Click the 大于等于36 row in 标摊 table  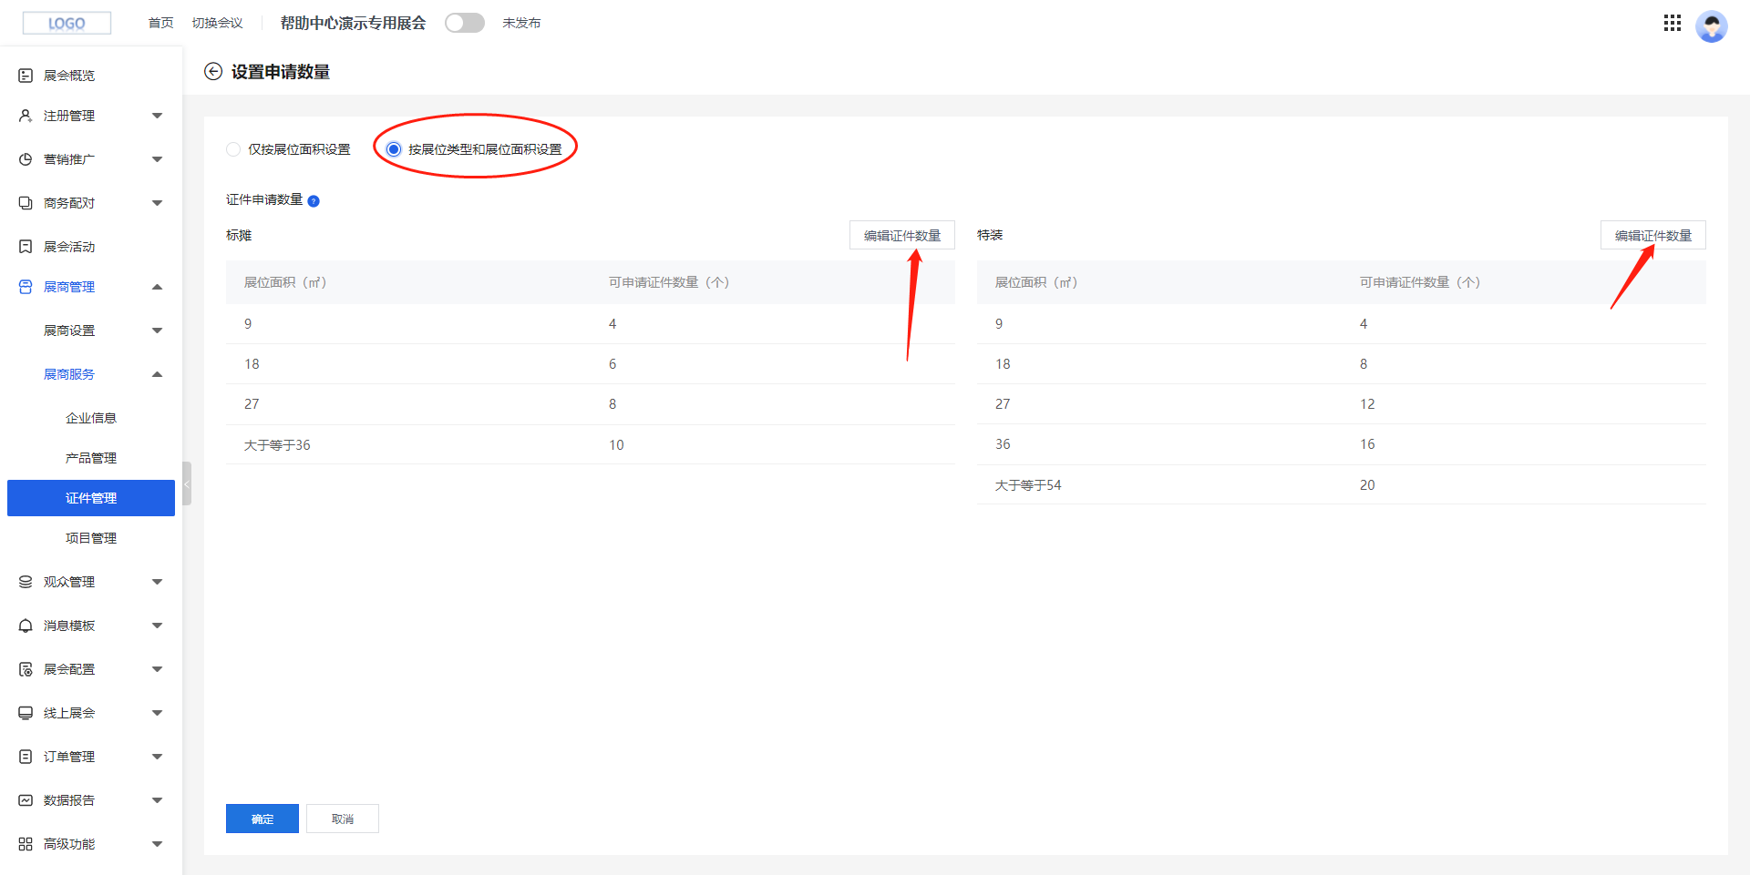pyautogui.click(x=591, y=444)
